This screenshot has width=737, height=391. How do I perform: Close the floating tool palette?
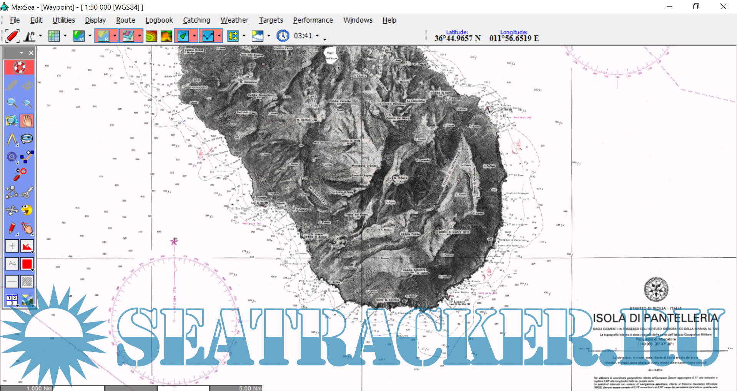coord(31,53)
